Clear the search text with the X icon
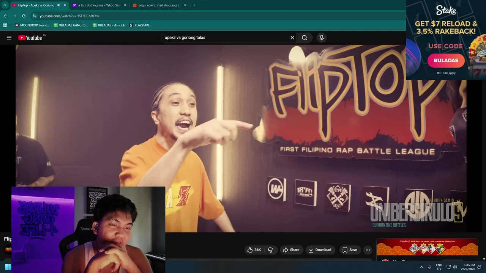The height and width of the screenshot is (273, 486). tap(292, 38)
